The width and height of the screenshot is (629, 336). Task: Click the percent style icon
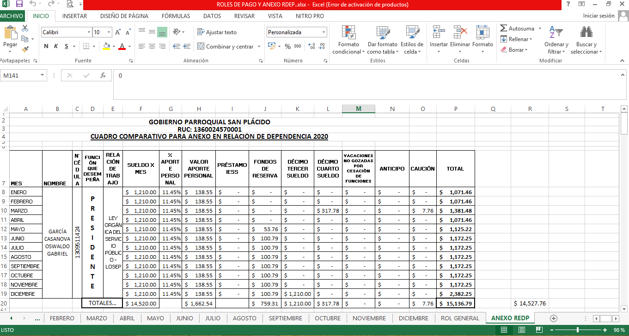coord(287,46)
